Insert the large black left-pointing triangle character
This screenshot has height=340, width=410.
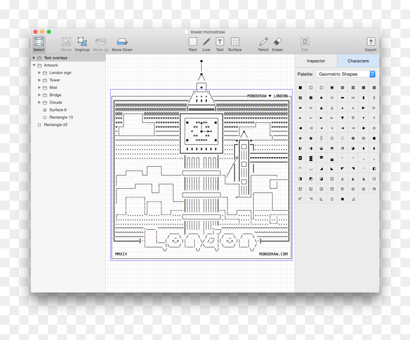(300, 128)
